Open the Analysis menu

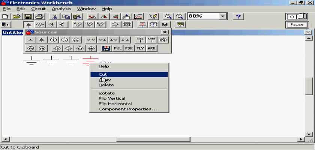(61, 9)
